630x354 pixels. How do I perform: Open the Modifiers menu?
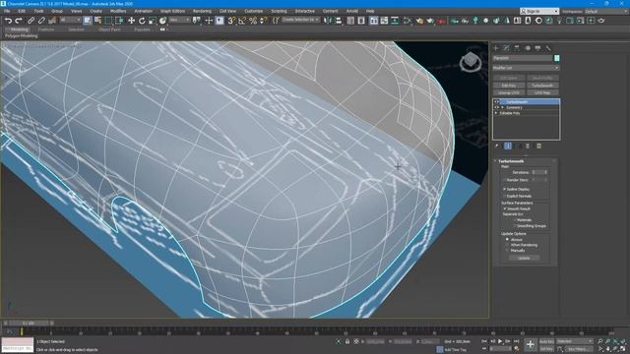pyautogui.click(x=118, y=11)
